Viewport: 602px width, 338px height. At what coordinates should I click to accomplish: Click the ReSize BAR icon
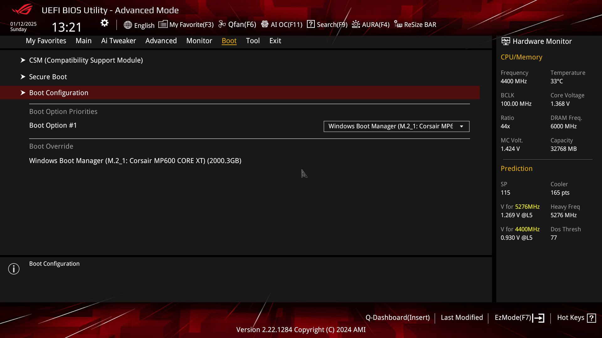coord(398,24)
